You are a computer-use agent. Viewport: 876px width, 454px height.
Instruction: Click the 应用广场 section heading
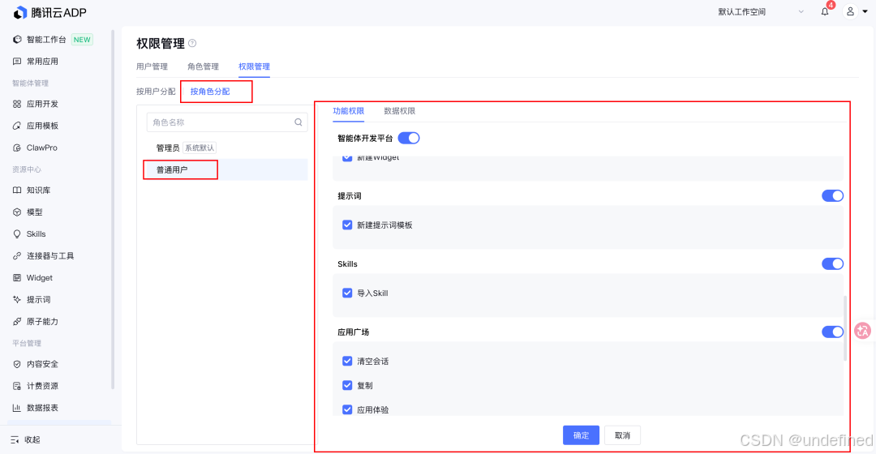pos(353,332)
